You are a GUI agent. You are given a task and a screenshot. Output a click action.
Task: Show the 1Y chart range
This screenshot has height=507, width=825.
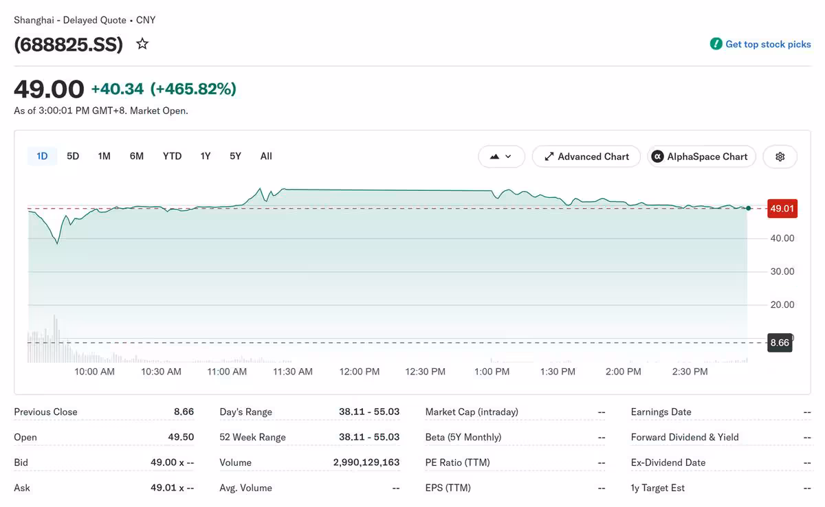click(206, 156)
